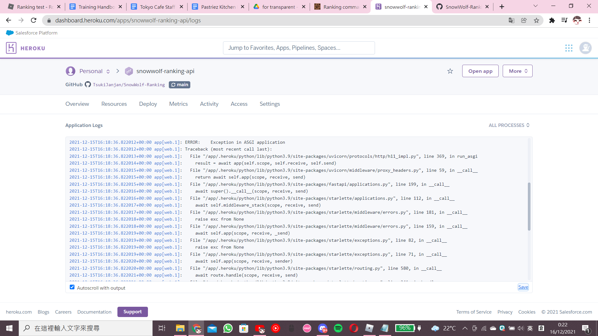Open a new browser tab
Screen dimensions: 598x336
pyautogui.click(x=502, y=7)
